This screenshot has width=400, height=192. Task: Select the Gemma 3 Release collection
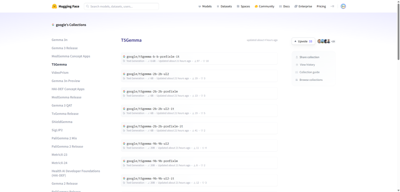[64, 48]
